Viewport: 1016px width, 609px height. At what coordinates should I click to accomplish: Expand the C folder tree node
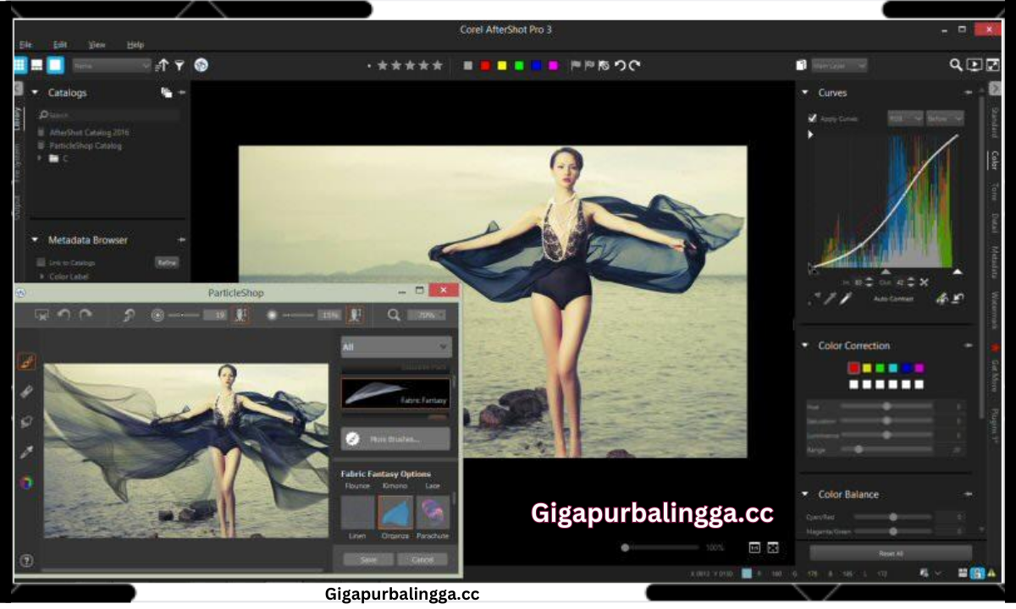click(40, 158)
